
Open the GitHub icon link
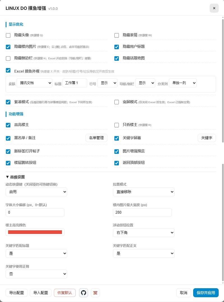point(84,293)
